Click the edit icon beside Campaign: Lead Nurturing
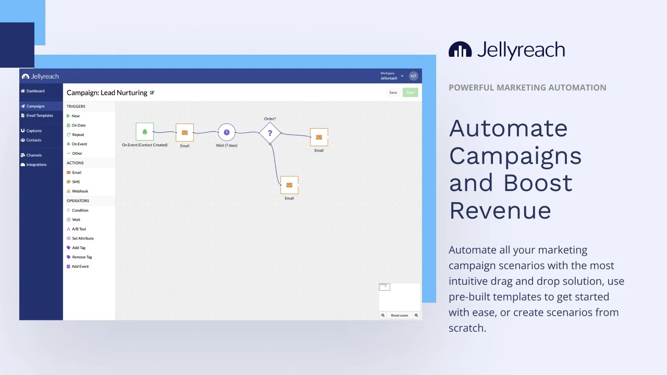Image resolution: width=667 pixels, height=375 pixels. 152,93
